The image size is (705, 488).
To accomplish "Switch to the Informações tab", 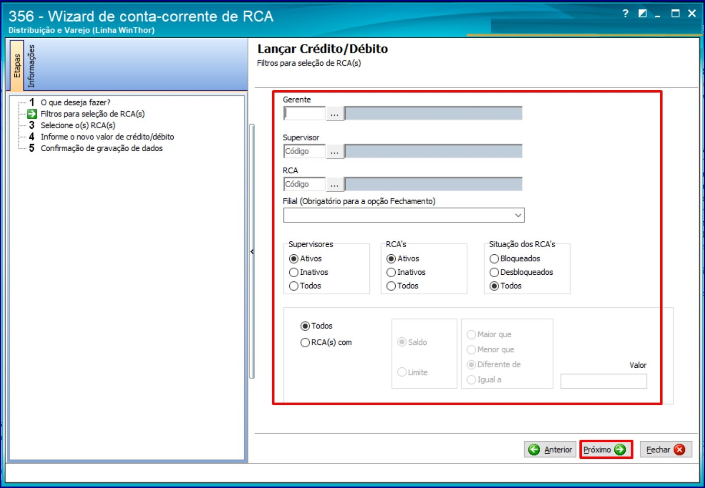I will (x=31, y=65).
